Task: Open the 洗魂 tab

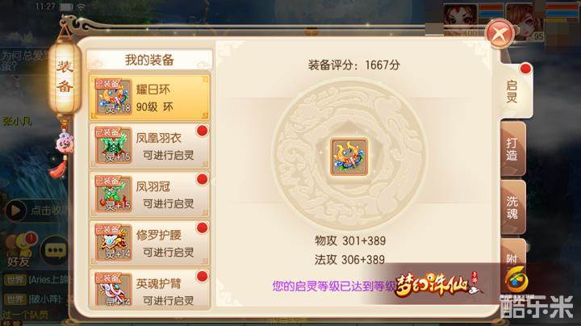Action: 512,207
